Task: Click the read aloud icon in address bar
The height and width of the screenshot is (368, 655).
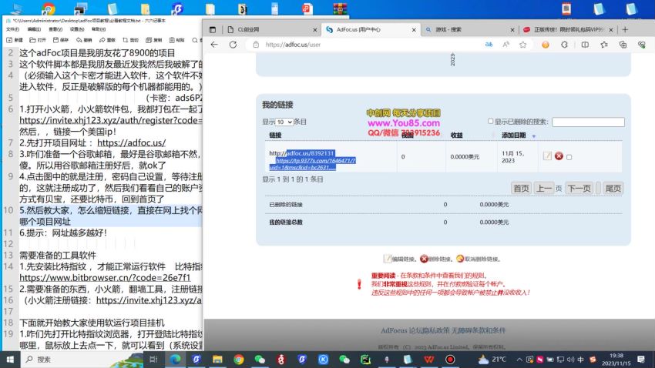Action: pos(506,45)
